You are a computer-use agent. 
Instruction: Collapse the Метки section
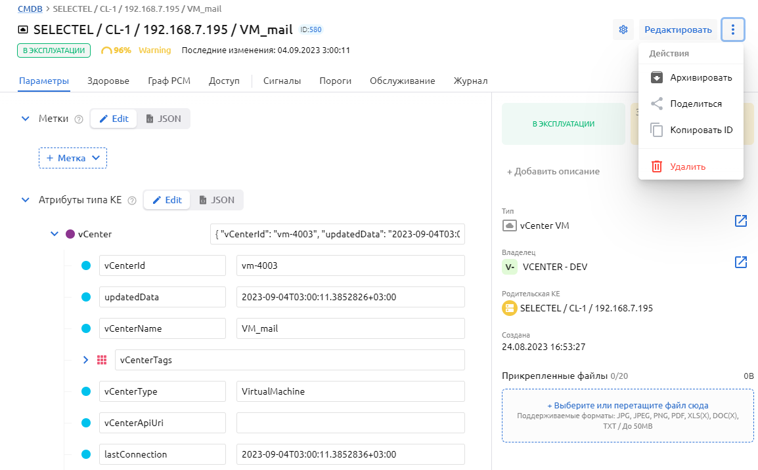(26, 119)
